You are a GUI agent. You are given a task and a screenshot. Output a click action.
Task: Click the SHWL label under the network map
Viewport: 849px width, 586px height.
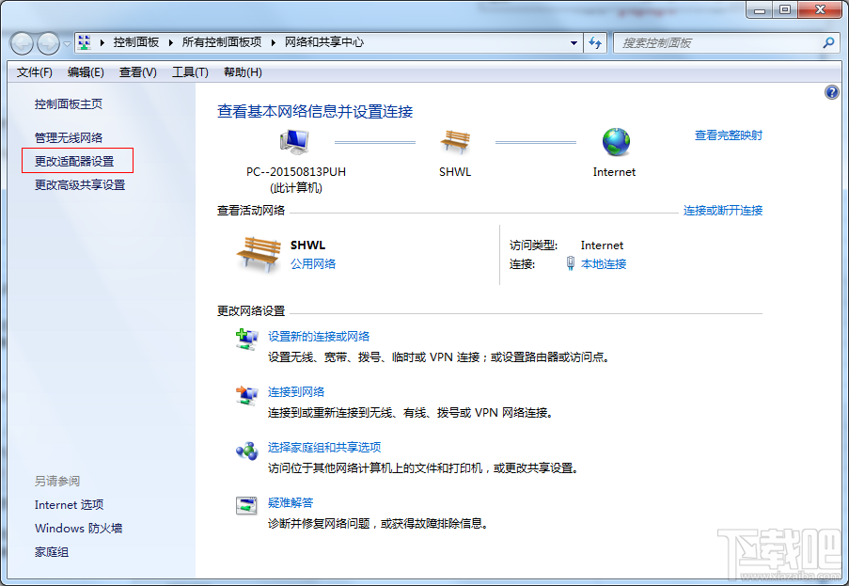point(455,172)
